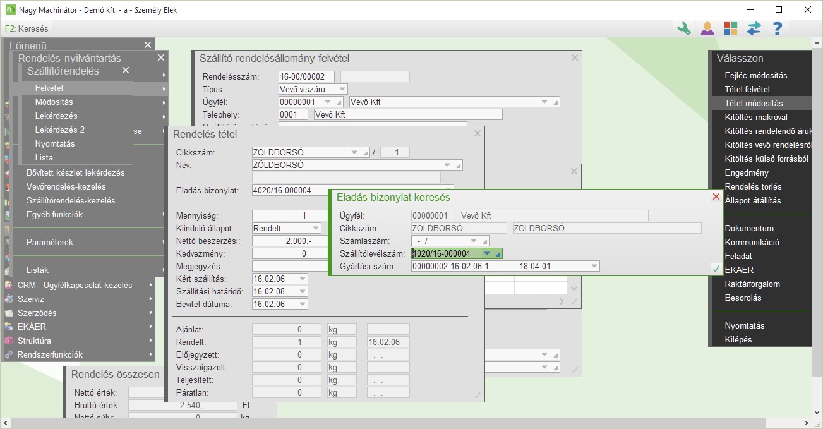Viewport: 823px width, 429px height.
Task: Select Tétel felvétel in Válasszon menu
Action: pos(747,89)
